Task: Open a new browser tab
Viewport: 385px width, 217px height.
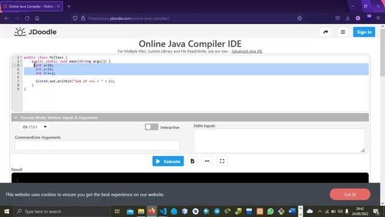Action: [x=69, y=7]
